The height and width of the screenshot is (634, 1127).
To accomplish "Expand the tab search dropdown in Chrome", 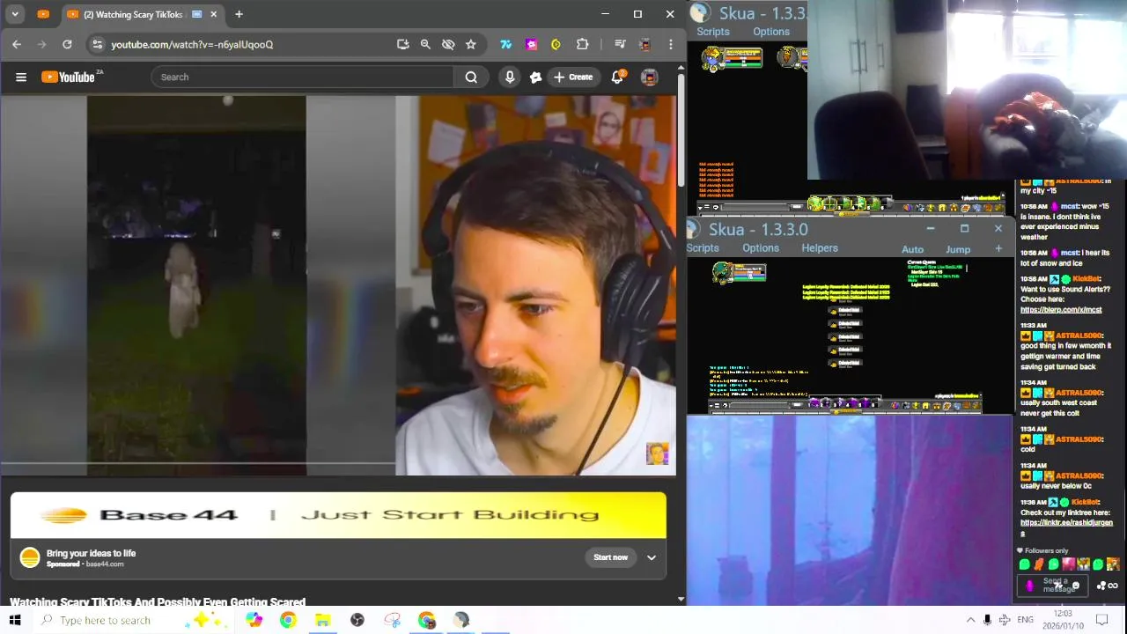I will point(15,14).
